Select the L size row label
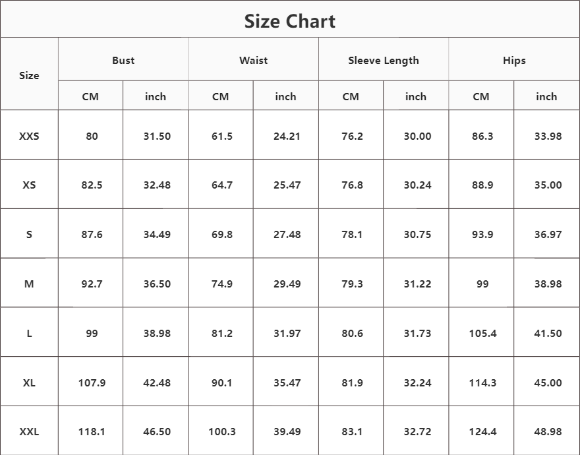Image resolution: width=580 pixels, height=455 pixels. [x=29, y=334]
